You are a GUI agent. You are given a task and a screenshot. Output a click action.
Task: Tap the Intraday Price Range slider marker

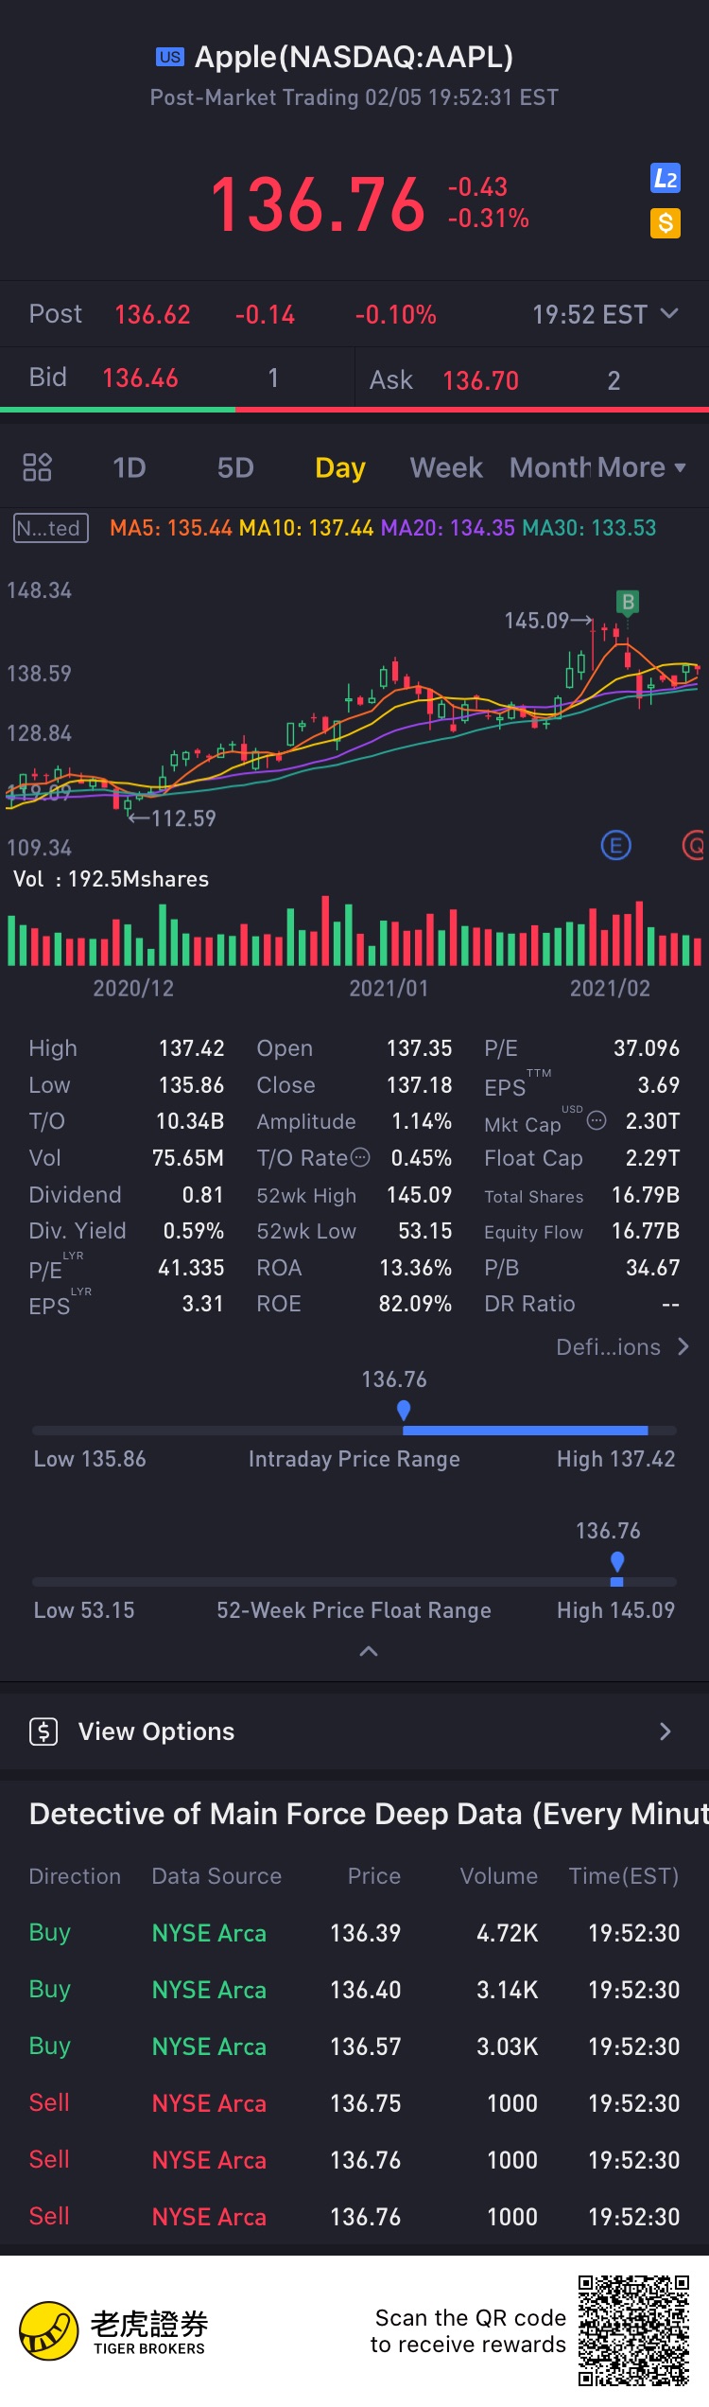point(404,1410)
